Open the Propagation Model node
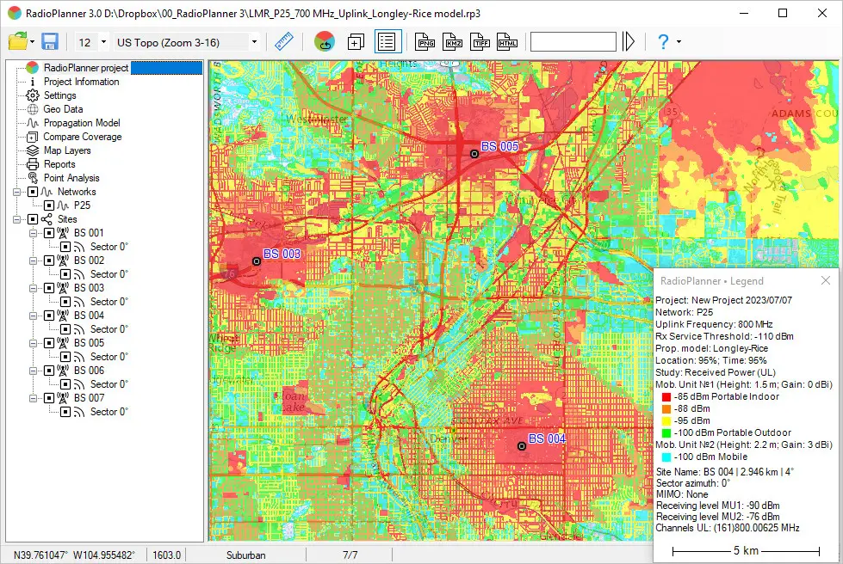843x564 pixels. (82, 123)
